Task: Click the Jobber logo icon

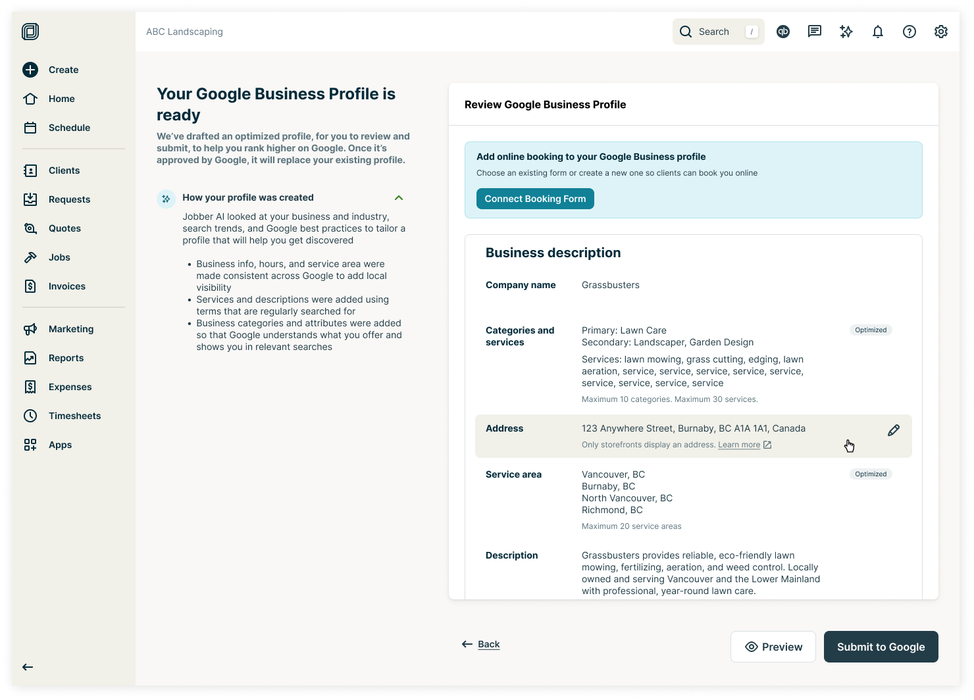Action: point(30,32)
